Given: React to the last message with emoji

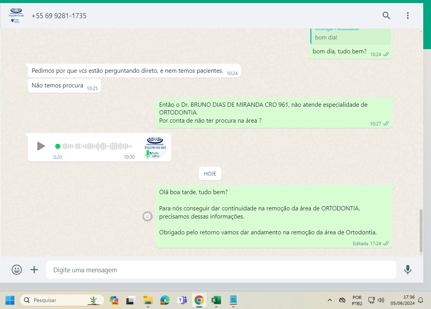Looking at the screenshot, I should coord(147,217).
